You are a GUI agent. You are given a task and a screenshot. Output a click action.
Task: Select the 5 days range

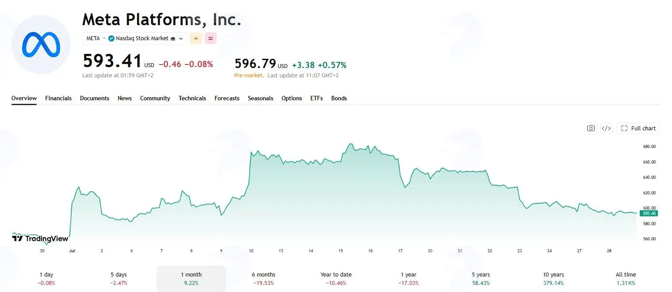[118, 278]
